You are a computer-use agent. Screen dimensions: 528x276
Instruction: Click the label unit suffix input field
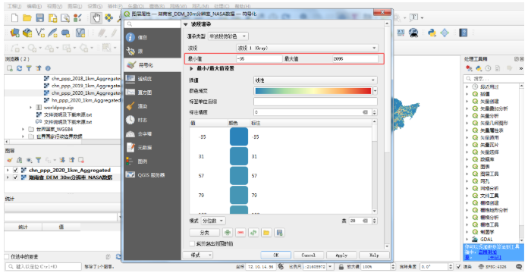tap(315, 102)
